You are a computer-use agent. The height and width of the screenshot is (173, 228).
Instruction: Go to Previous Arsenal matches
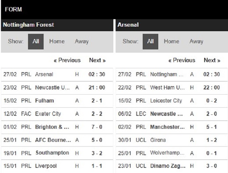click(182, 60)
